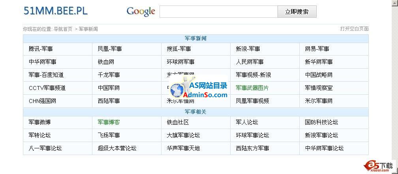Screen dimensions: 398x174
Task: Open 环球网军事 link
Action: [181, 62]
